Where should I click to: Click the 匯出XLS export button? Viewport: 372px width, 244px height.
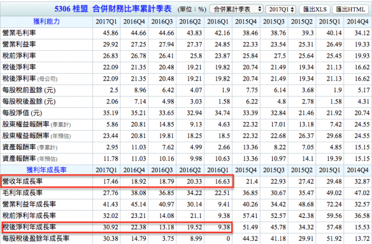(314, 9)
